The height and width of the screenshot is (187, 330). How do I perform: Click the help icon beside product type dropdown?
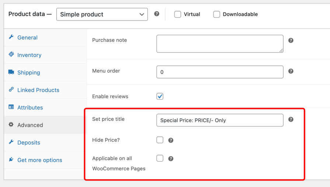[157, 14]
